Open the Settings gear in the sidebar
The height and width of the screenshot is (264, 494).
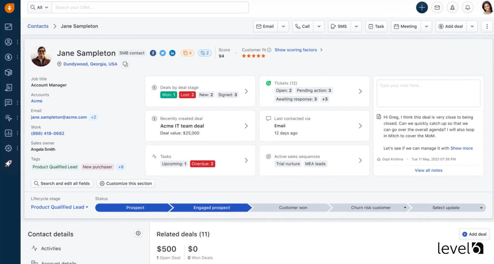(9, 148)
